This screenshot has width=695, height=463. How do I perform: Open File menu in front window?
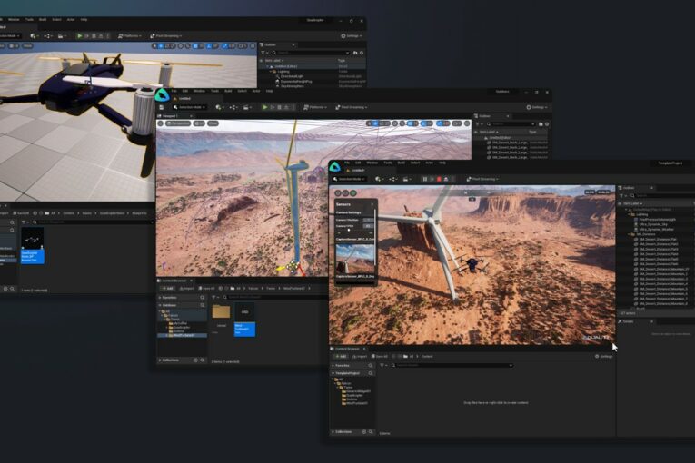coord(347,163)
